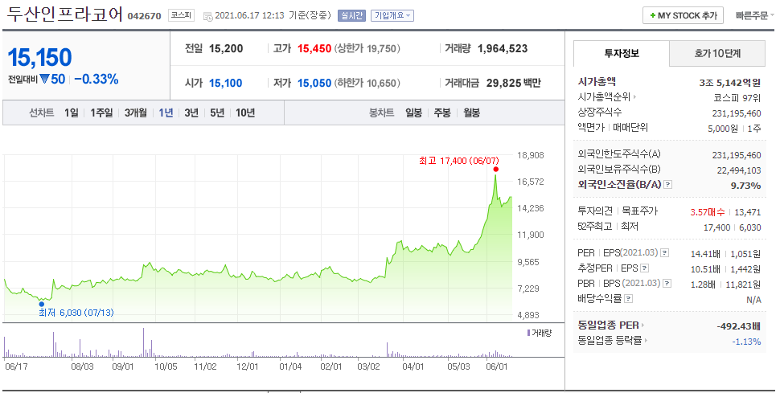780x393 pixels.
Task: Click the calendar clock icon beside the date
Action: point(208,16)
